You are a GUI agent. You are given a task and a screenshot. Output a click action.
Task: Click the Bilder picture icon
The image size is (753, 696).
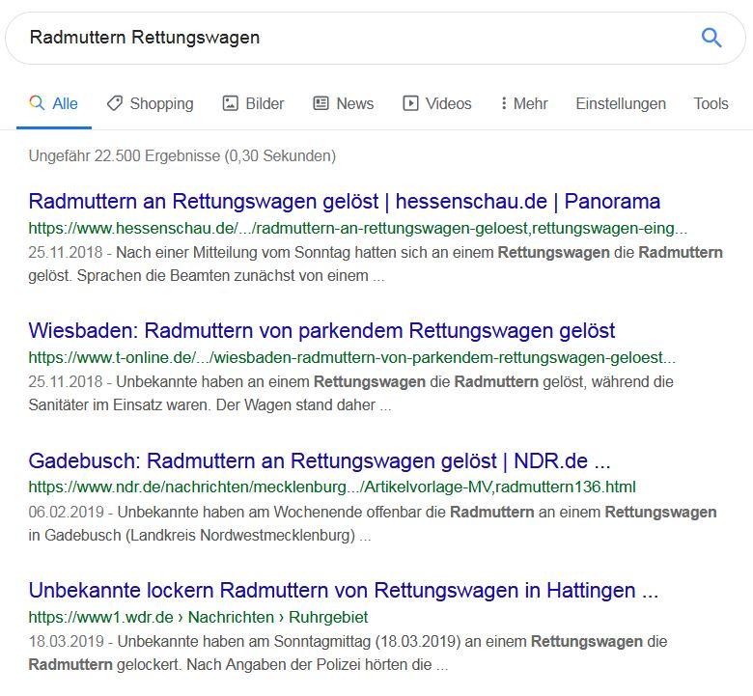point(230,102)
